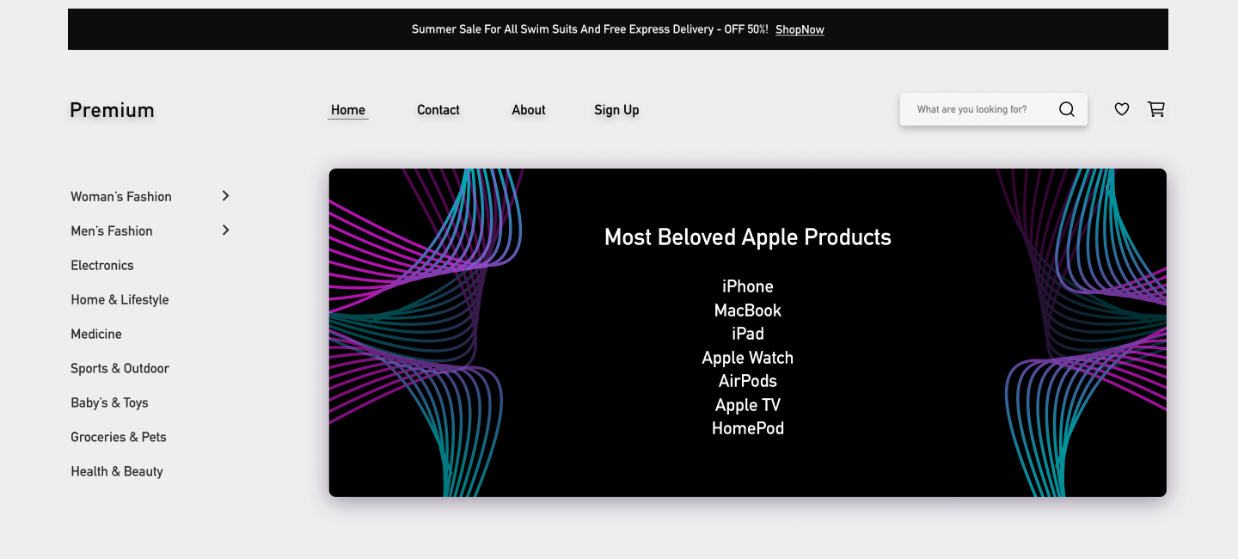Click the search magnifier icon

1067,109
